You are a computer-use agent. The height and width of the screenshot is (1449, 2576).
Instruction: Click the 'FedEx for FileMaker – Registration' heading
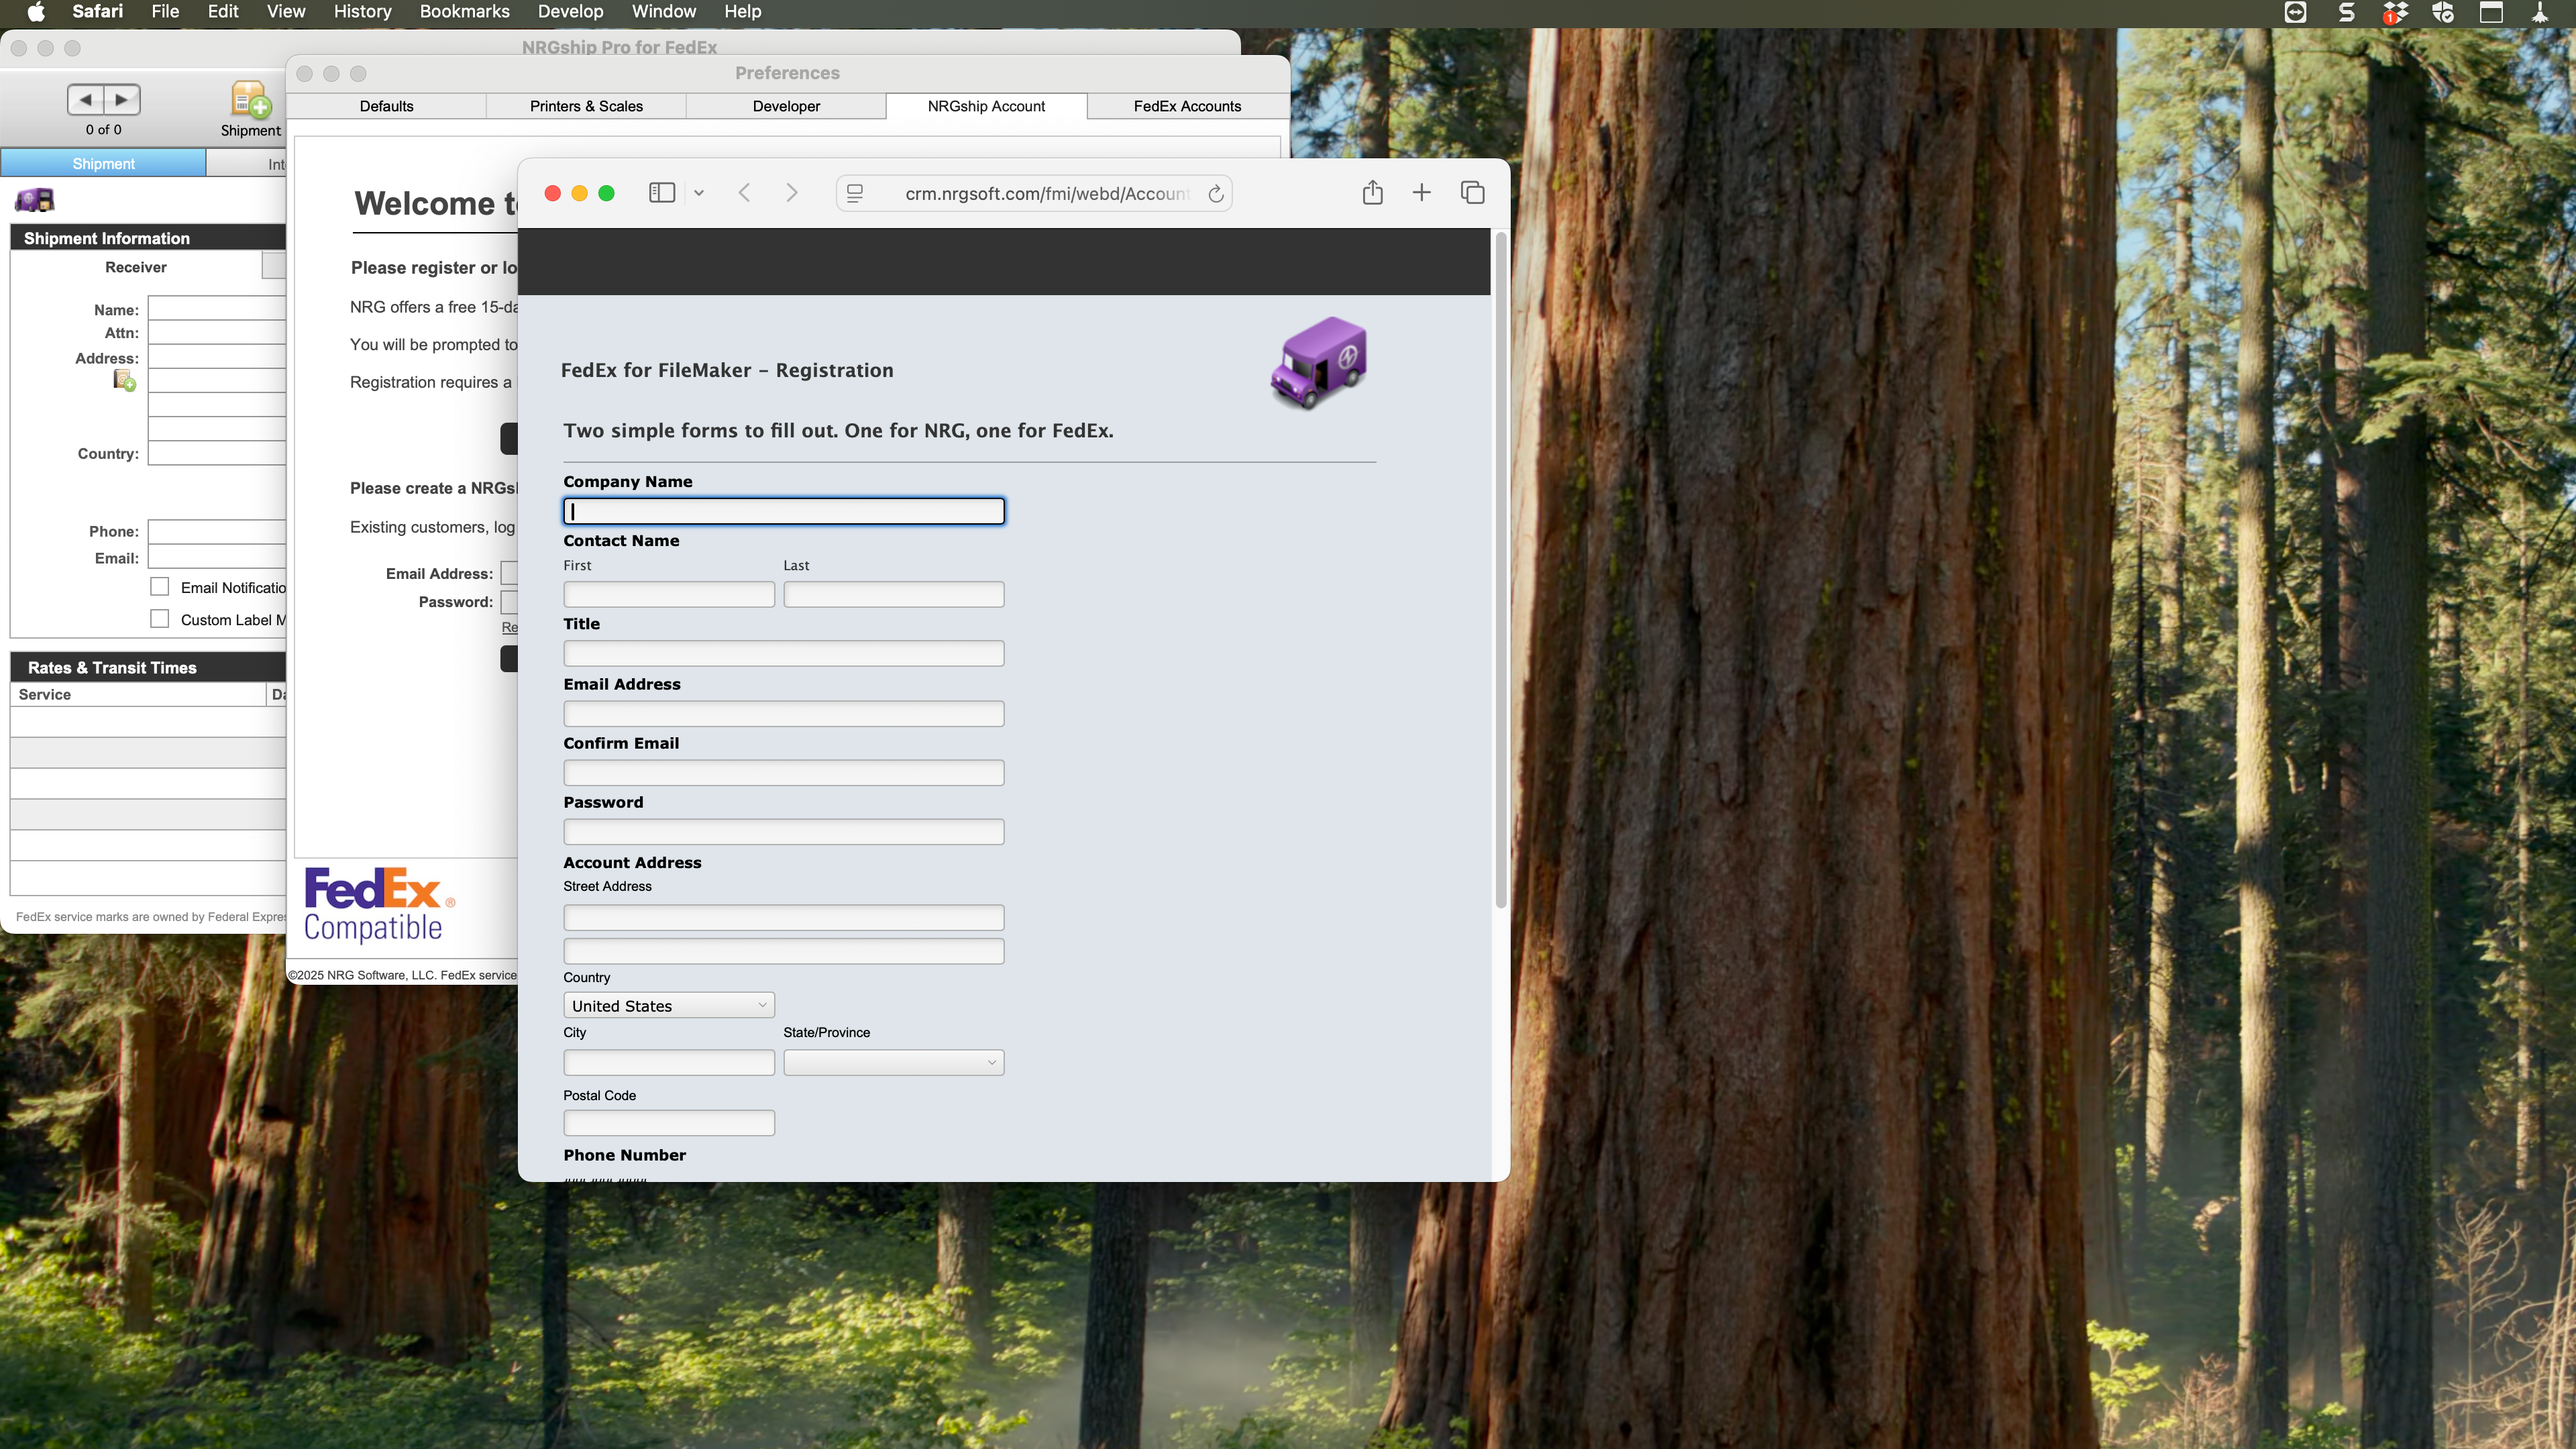click(727, 370)
